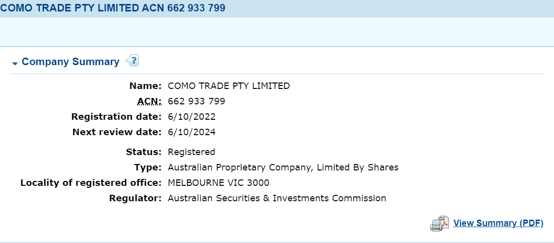This screenshot has height=243, width=554.
Task: Click the MELBOURNE VIC 3000 locality text
Action: pos(219,183)
